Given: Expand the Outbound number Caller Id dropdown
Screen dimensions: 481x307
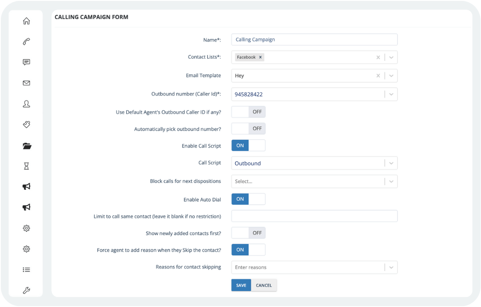Looking at the screenshot, I should pyautogui.click(x=392, y=94).
